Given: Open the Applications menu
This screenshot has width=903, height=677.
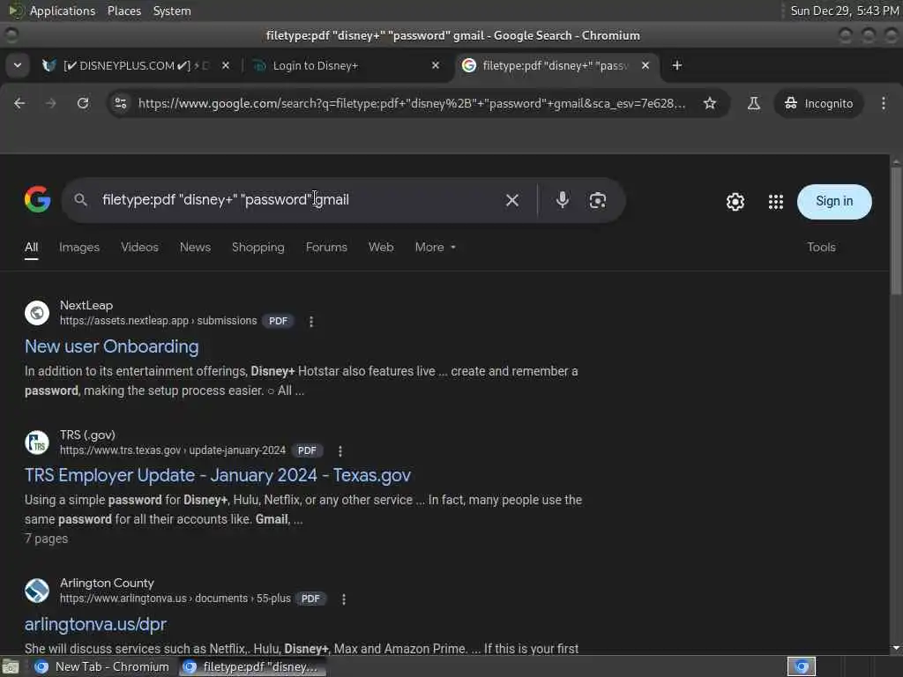Looking at the screenshot, I should [x=63, y=11].
